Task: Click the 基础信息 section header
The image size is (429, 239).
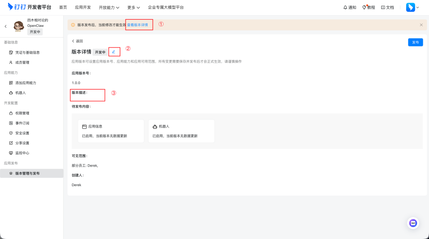Action: point(11,42)
